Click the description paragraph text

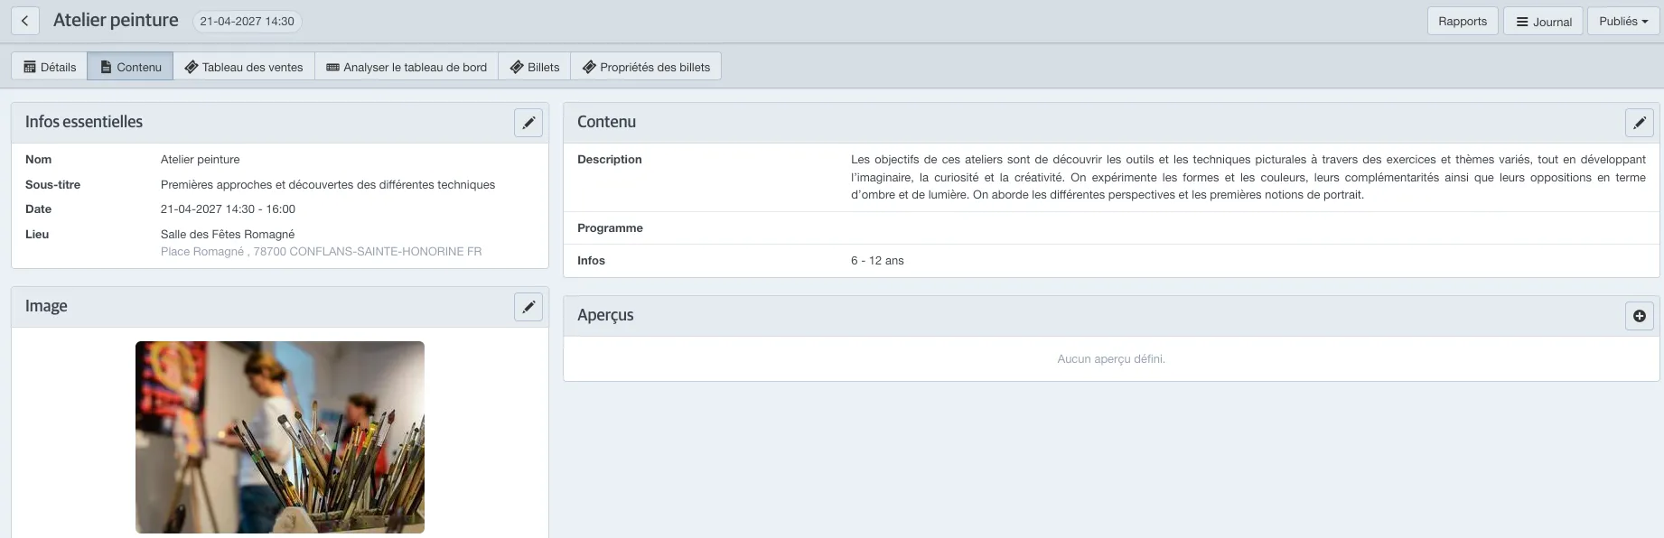point(1248,177)
